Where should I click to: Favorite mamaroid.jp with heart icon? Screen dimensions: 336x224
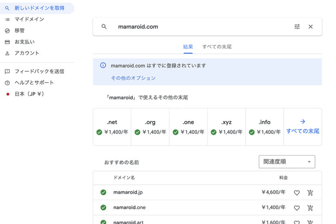[x=297, y=193]
